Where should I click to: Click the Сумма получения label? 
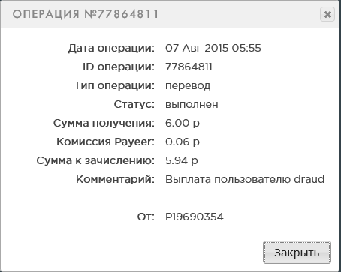(x=104, y=124)
